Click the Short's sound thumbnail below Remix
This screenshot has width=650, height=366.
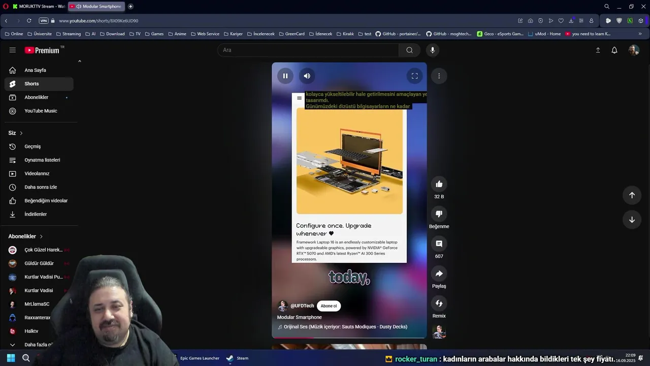pos(439,332)
